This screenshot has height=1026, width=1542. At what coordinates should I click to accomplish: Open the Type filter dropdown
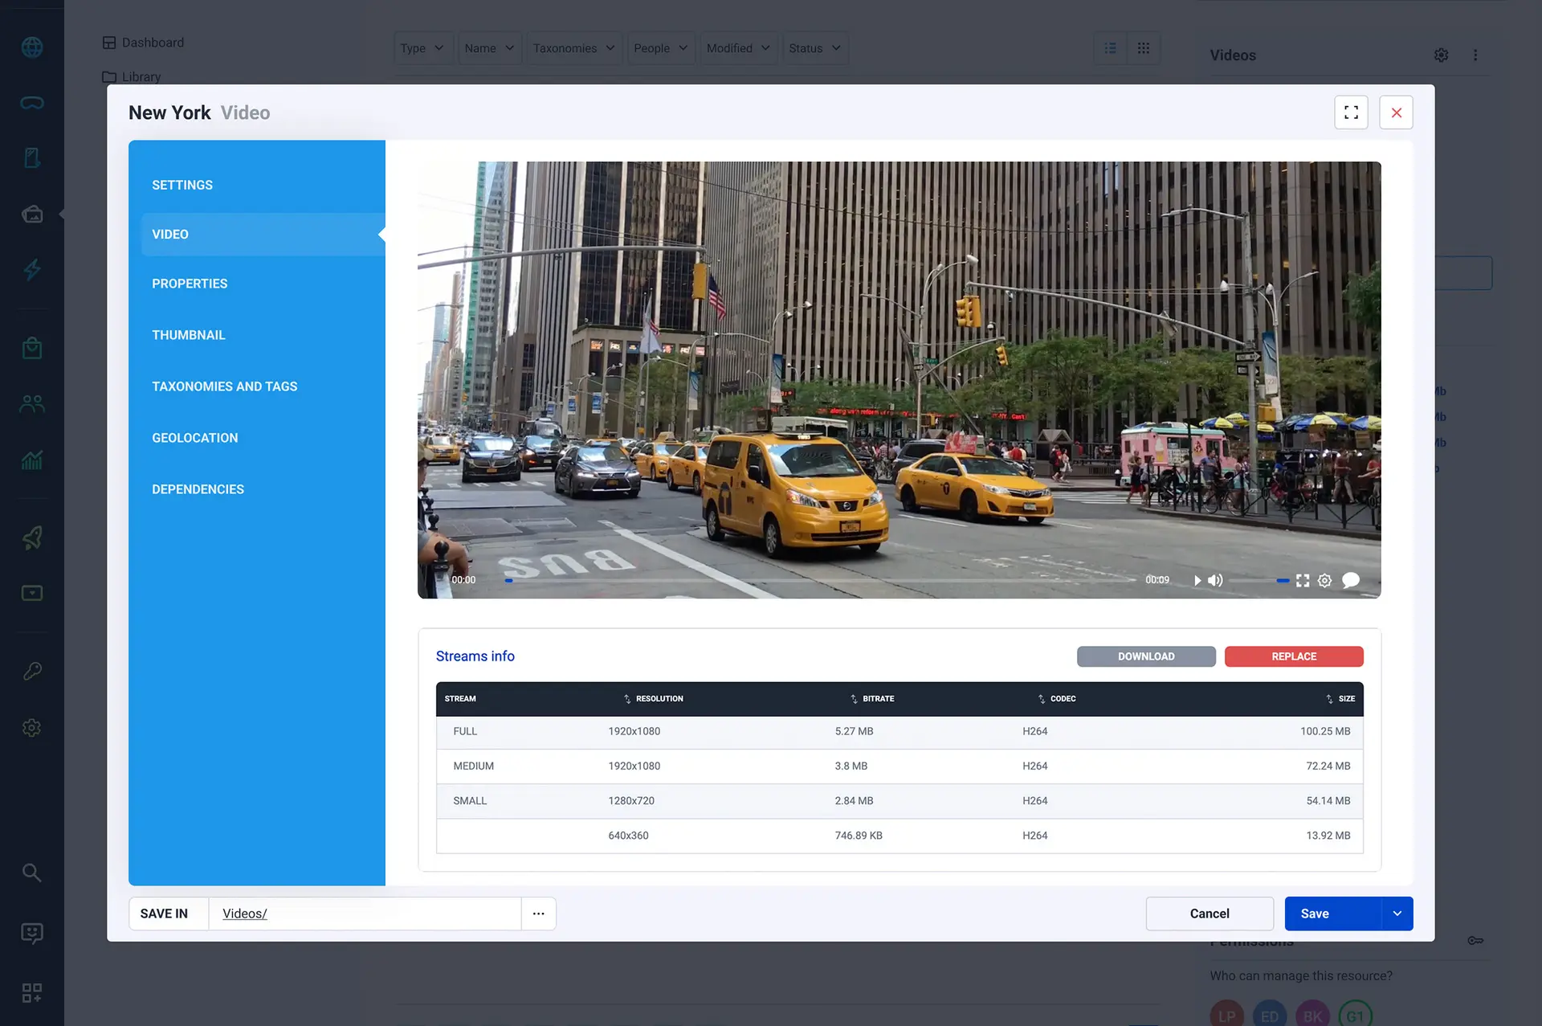tap(422, 48)
